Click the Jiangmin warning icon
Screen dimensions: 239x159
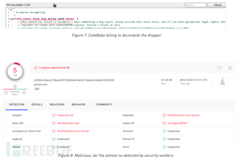tap(54, 115)
